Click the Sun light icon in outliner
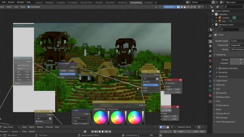The width and height of the screenshot is (244, 137). [220, 21]
